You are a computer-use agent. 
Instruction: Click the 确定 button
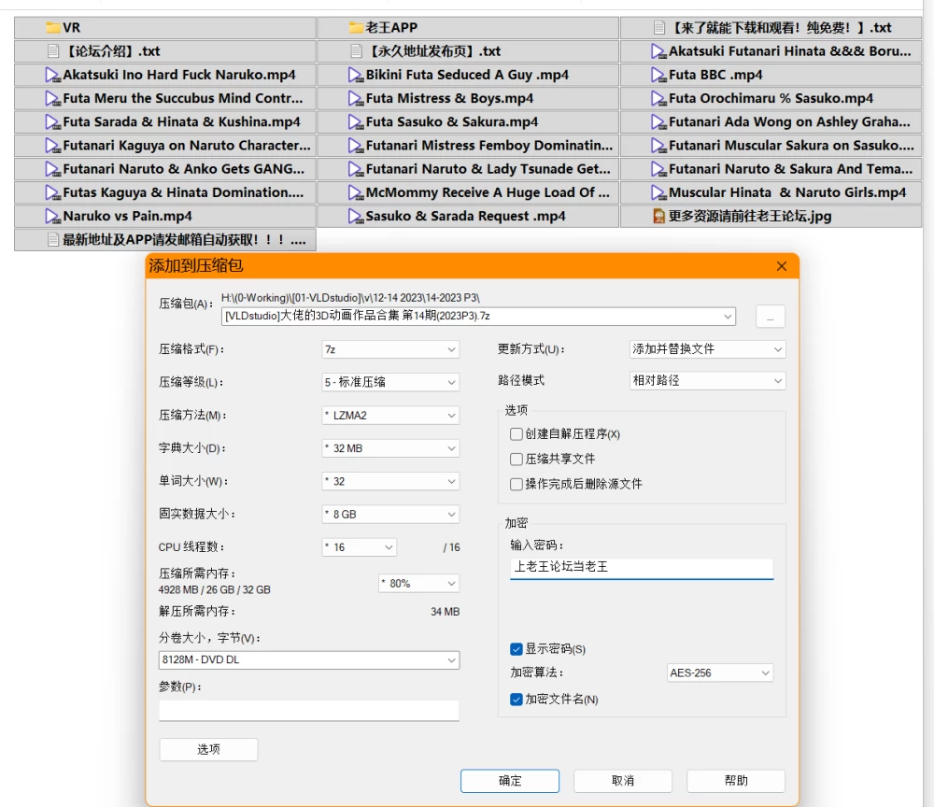(510, 781)
